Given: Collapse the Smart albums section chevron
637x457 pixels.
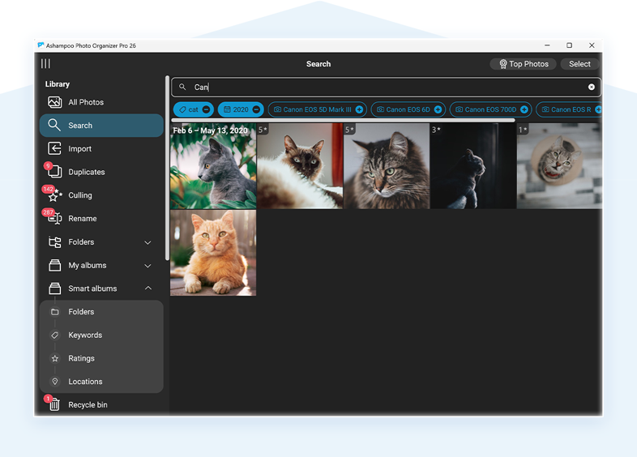Looking at the screenshot, I should click(x=147, y=288).
